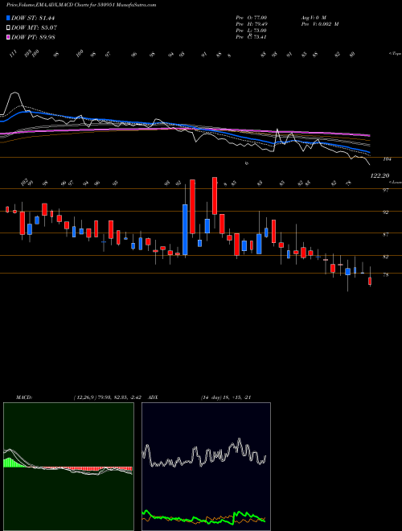This screenshot has width=402, height=531.
Task: Click the blue DOW ST legend swatch
Action: [x=8, y=18]
